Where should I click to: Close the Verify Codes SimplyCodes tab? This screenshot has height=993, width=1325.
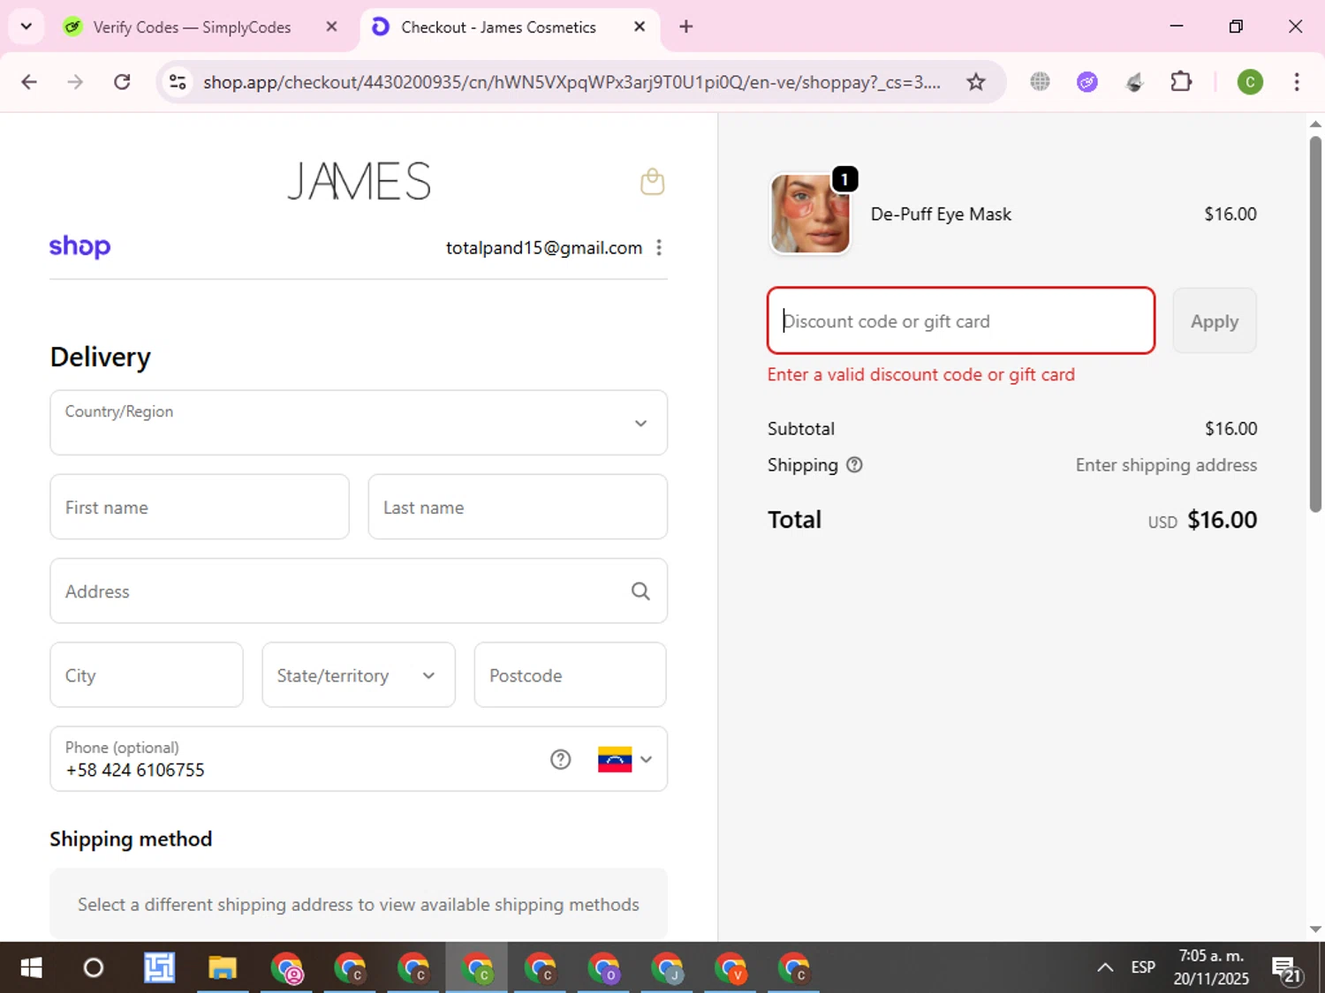click(x=331, y=26)
